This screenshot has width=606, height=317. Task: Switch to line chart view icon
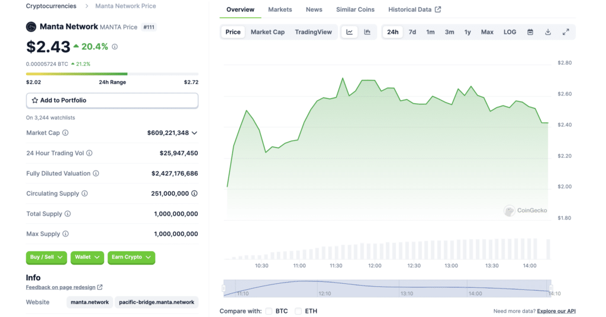349,32
